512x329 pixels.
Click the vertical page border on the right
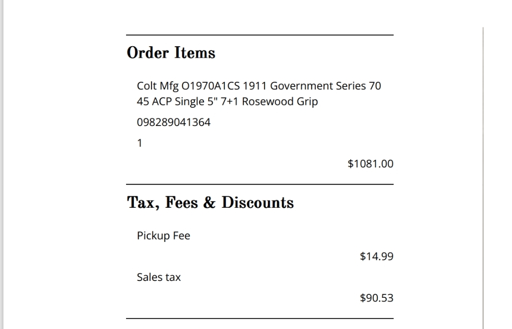tap(483, 178)
